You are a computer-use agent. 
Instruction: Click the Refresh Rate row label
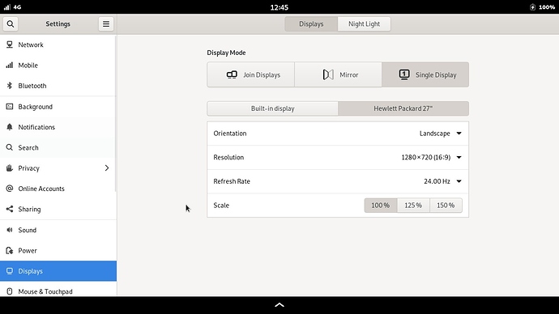(x=232, y=181)
